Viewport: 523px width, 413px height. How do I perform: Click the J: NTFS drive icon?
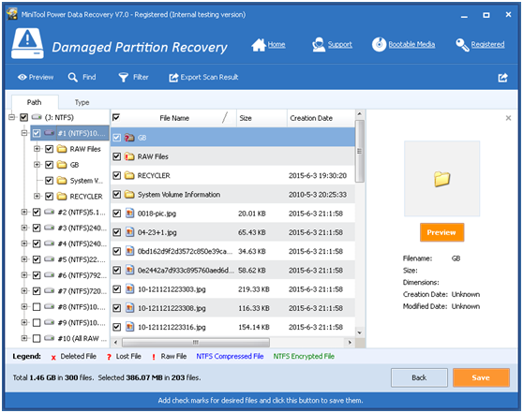pos(37,117)
